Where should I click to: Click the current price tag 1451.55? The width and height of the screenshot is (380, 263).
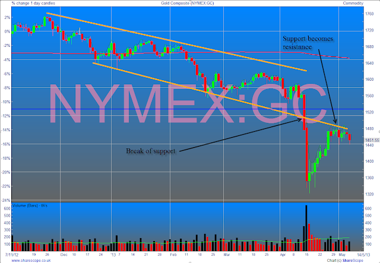(x=372, y=140)
